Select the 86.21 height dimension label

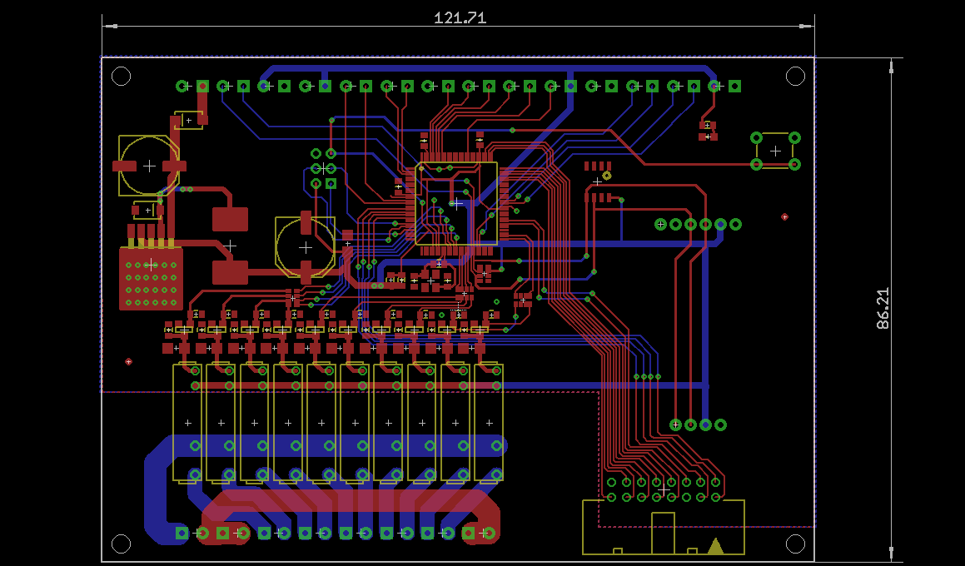[883, 308]
